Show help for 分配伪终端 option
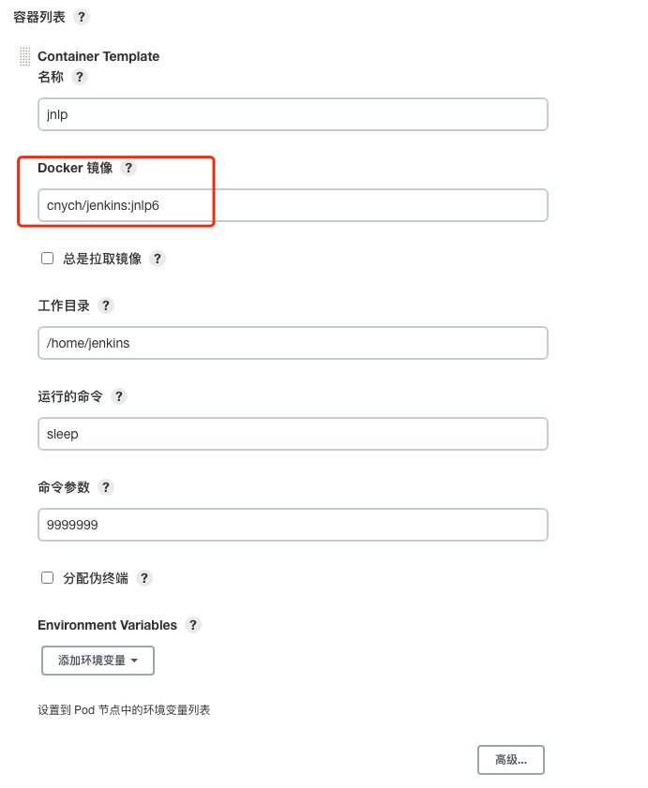 click(x=144, y=579)
